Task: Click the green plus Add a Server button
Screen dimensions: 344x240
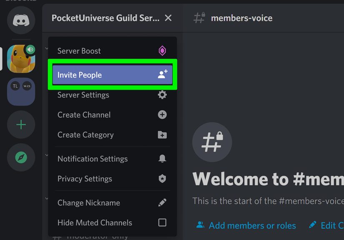Action: pos(21,124)
